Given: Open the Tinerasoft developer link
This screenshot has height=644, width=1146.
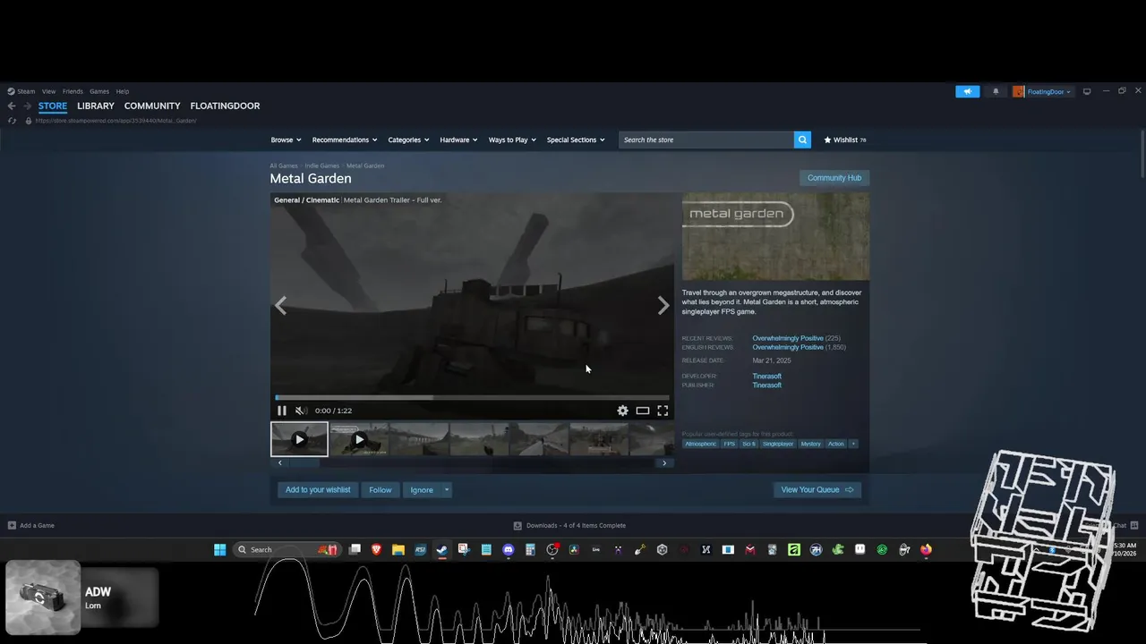Looking at the screenshot, I should 766,377.
